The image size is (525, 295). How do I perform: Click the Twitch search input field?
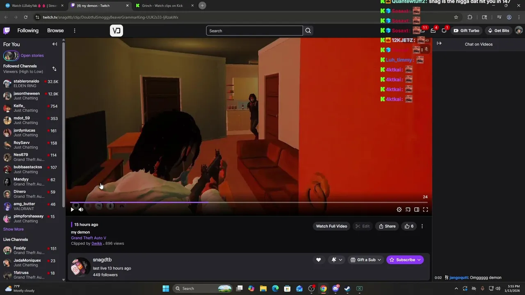(254, 31)
